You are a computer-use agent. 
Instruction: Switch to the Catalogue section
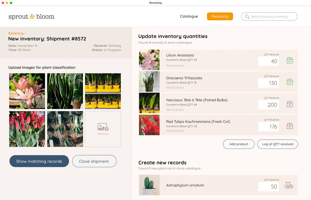pos(189,16)
